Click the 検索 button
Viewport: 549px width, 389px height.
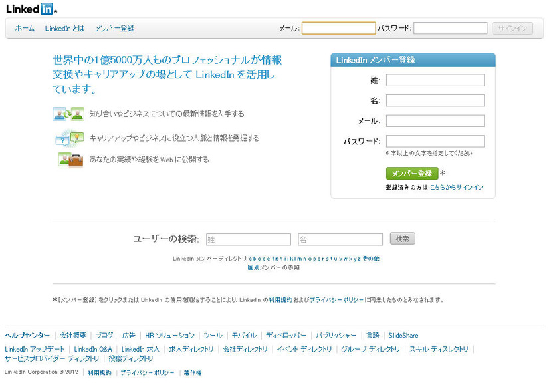(403, 239)
